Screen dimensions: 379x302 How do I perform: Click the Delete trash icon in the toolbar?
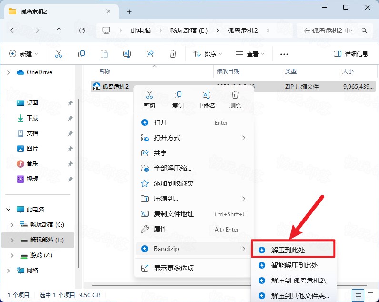pyautogui.click(x=172, y=54)
